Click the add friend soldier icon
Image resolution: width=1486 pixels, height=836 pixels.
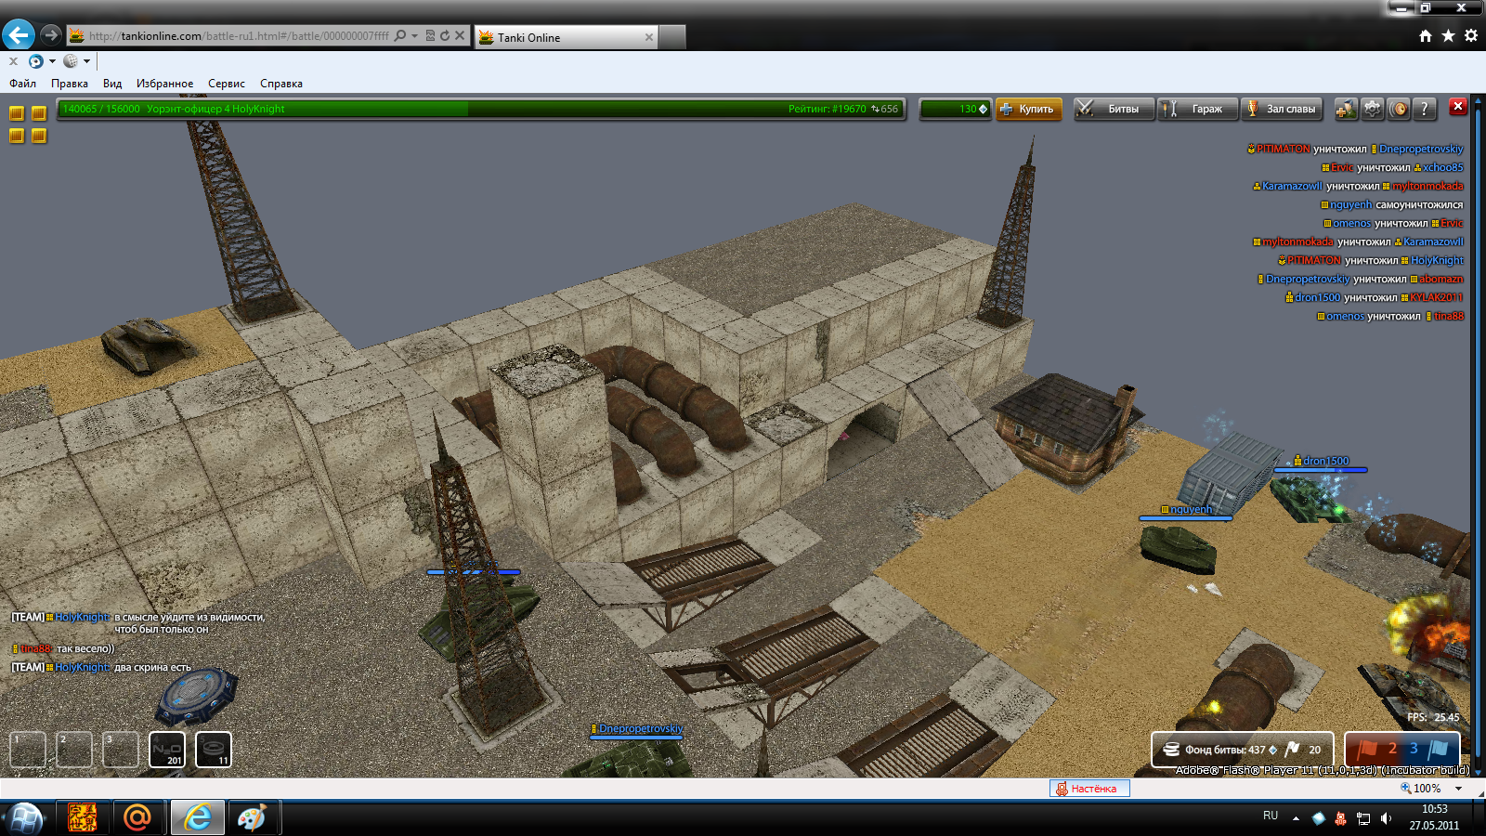click(1346, 109)
